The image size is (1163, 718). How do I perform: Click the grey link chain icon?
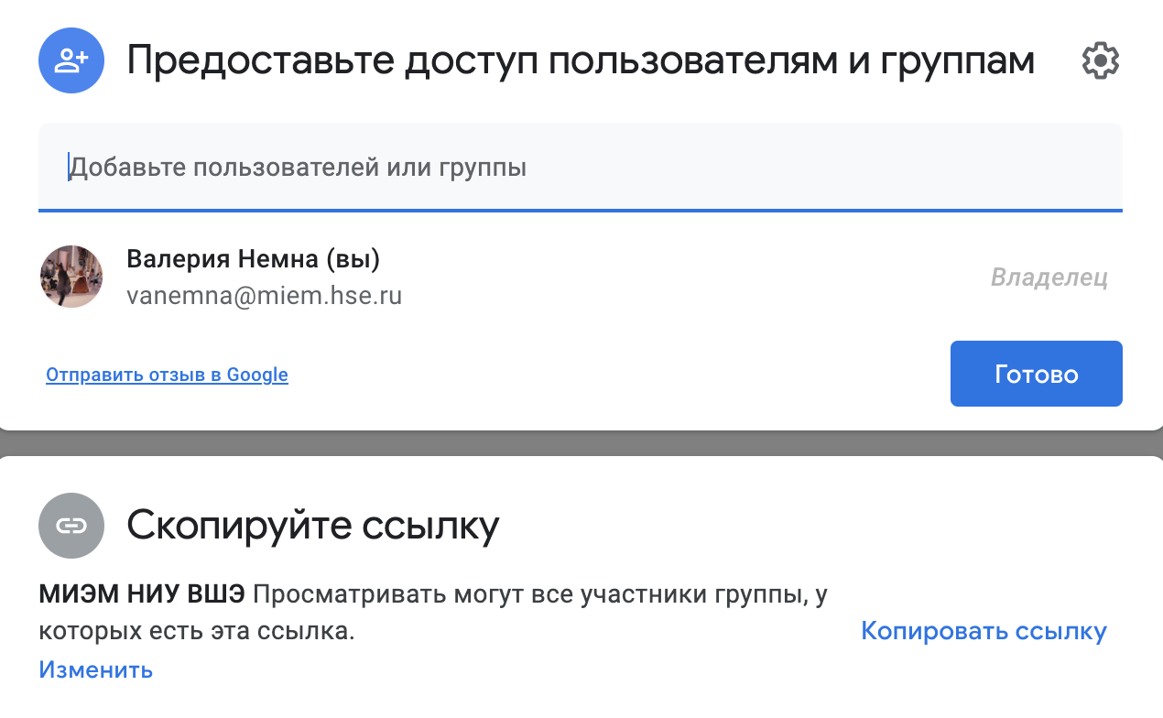71,526
